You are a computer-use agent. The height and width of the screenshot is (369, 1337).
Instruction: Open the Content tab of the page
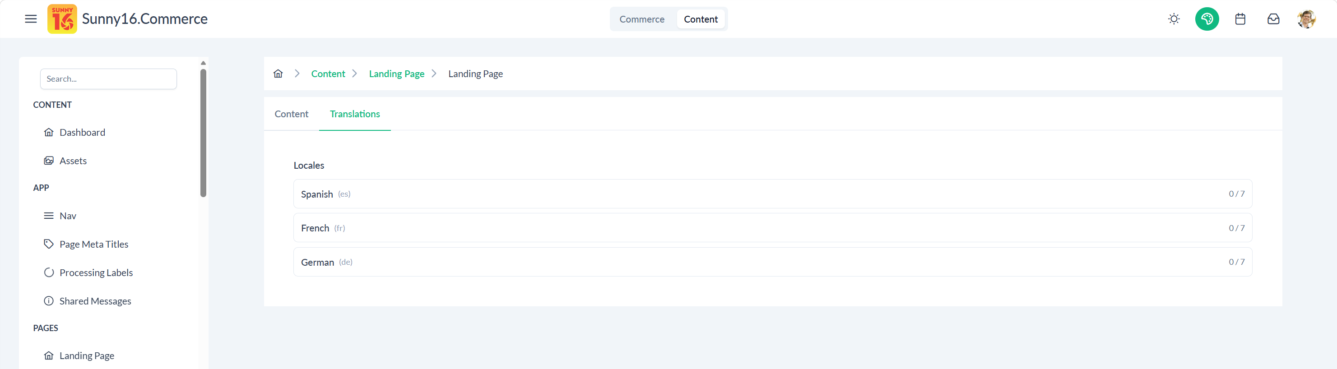tap(291, 114)
